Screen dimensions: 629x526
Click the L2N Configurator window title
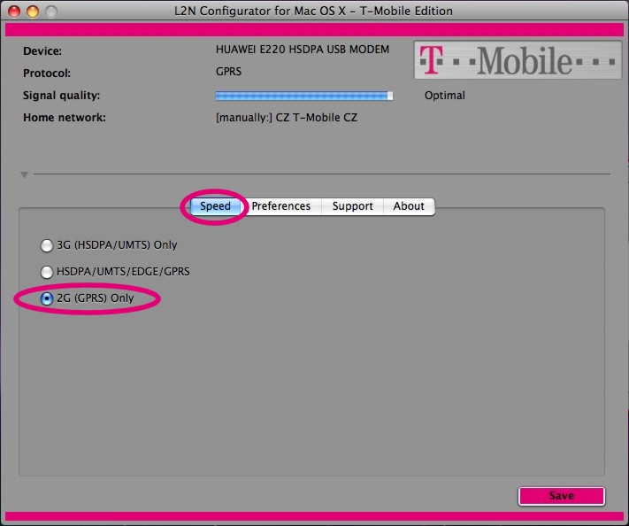click(x=313, y=11)
